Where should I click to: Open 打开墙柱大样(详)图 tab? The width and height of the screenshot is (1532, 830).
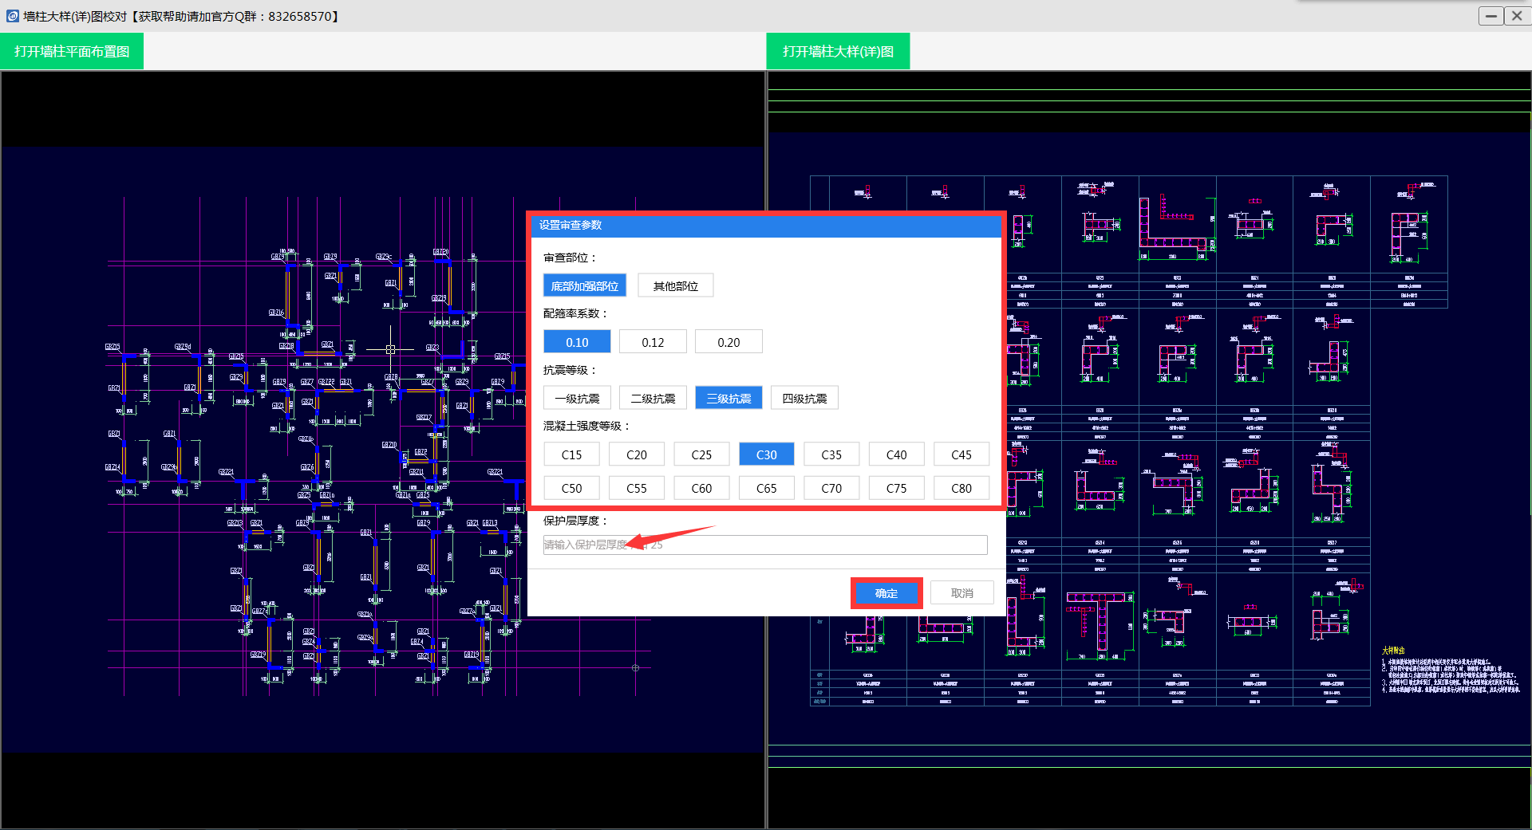[x=838, y=51]
